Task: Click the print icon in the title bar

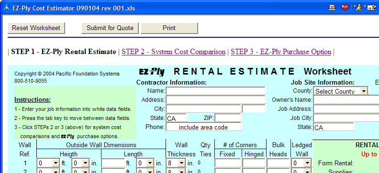Action: (332, 8)
